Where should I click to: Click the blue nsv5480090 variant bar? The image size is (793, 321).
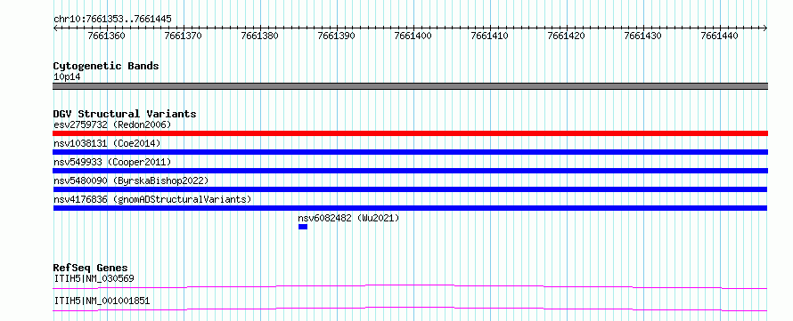pos(410,189)
